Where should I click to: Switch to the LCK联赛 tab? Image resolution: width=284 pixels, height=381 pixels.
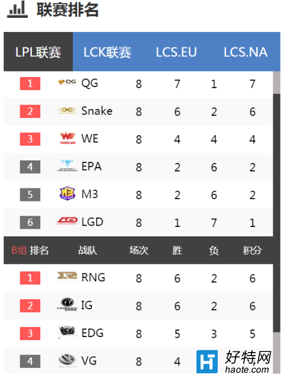click(x=108, y=52)
